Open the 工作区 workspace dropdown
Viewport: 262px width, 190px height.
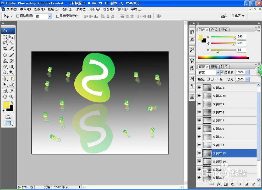pos(238,16)
